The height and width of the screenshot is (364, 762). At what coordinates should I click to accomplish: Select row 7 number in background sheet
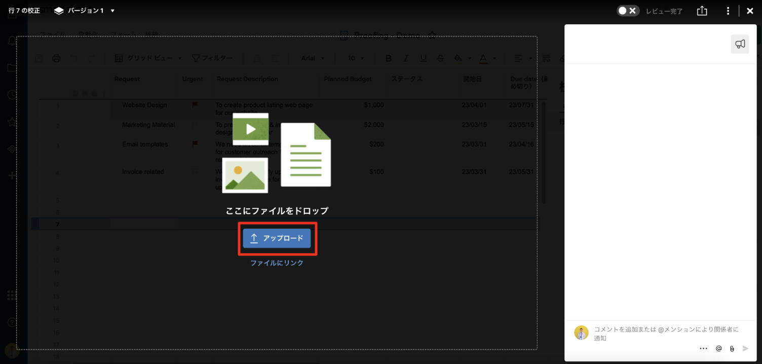tap(57, 224)
